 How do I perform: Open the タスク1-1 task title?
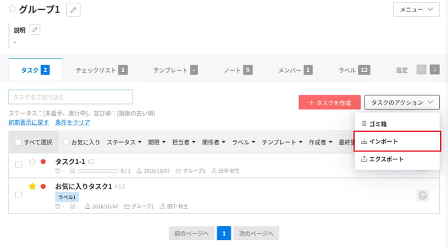[70, 162]
